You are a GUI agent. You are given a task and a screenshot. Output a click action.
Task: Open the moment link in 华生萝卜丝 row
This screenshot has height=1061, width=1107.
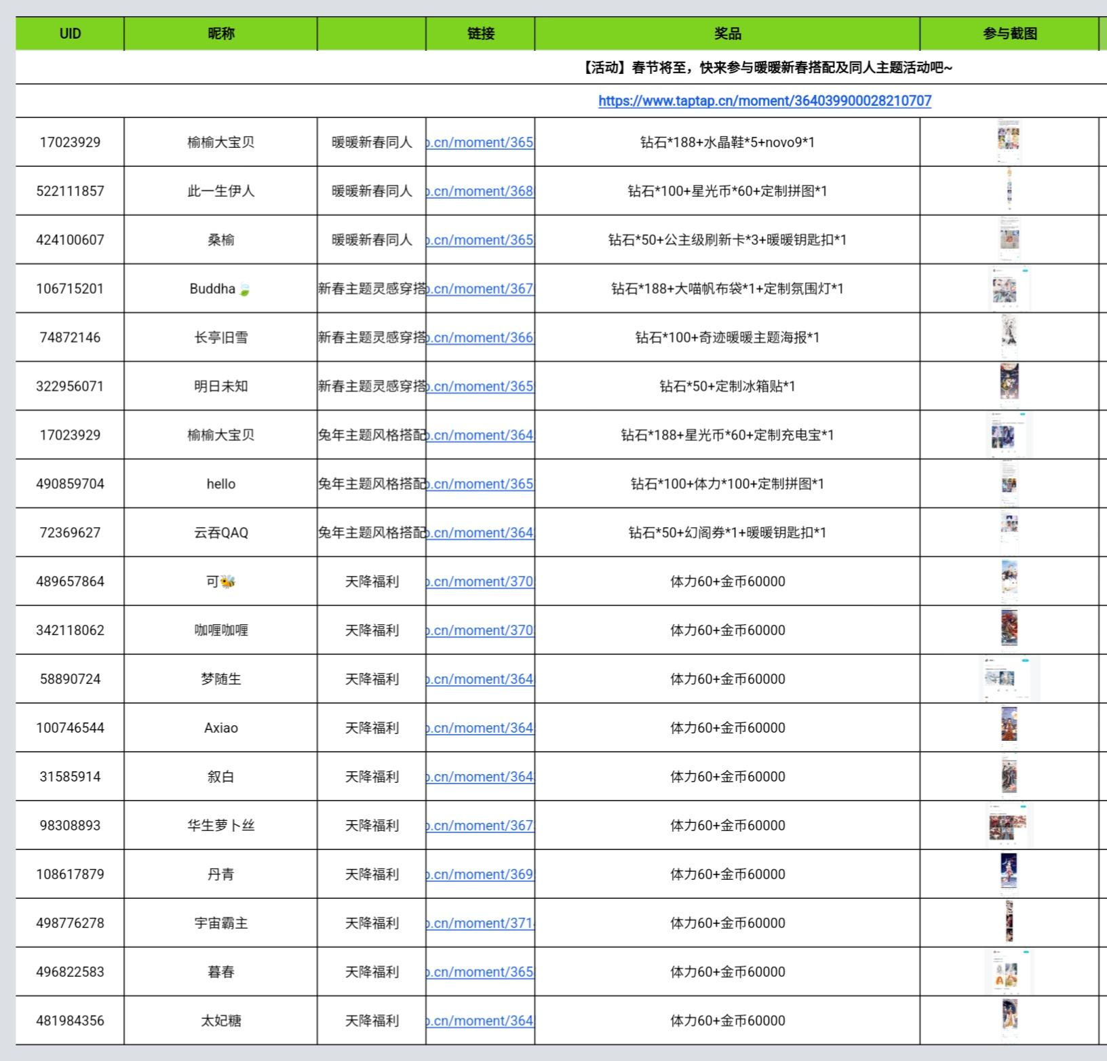480,826
